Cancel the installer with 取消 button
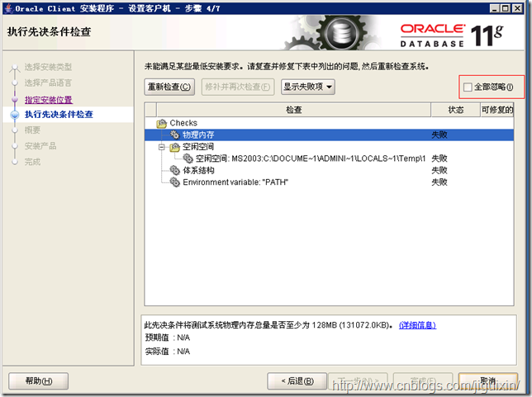The width and height of the screenshot is (532, 397). point(488,381)
